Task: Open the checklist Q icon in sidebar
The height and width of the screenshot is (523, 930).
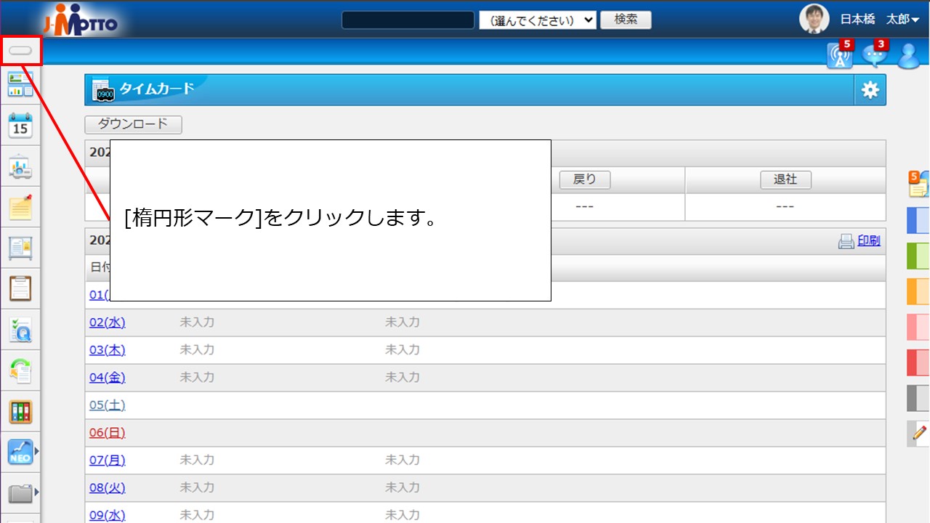Action: (20, 331)
